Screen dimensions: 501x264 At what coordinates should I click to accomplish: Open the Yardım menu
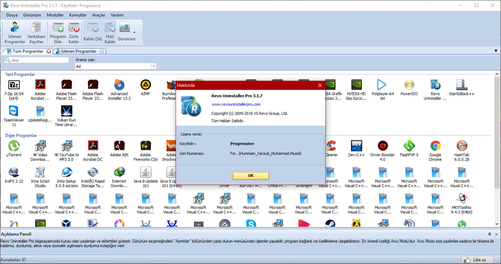coord(117,15)
